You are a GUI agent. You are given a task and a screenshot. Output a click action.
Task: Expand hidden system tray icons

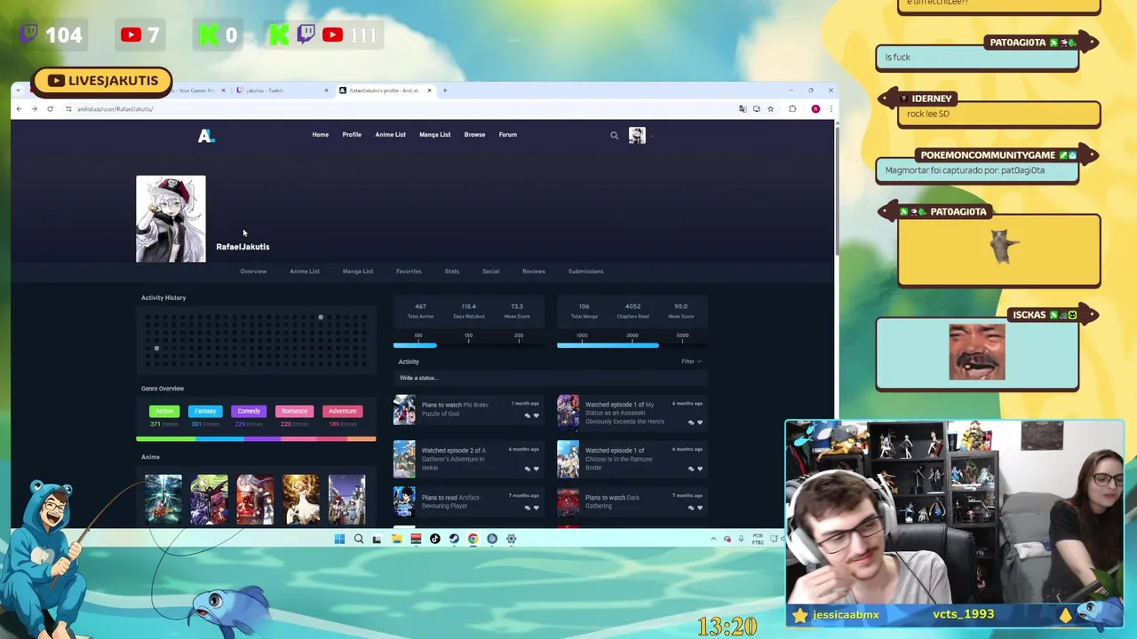tap(712, 539)
